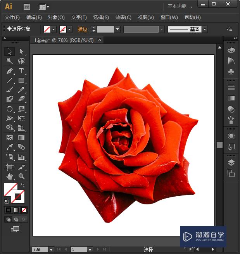Open the artboard number dropdown

90,250
